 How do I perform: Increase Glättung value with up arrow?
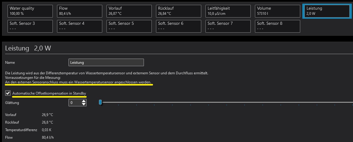coord(84,101)
